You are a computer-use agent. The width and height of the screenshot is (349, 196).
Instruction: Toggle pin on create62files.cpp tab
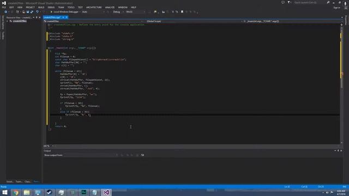[63, 17]
